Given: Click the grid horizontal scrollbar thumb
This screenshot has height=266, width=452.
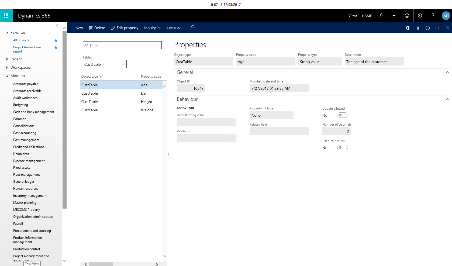Looking at the screenshot, I should click(x=101, y=264).
